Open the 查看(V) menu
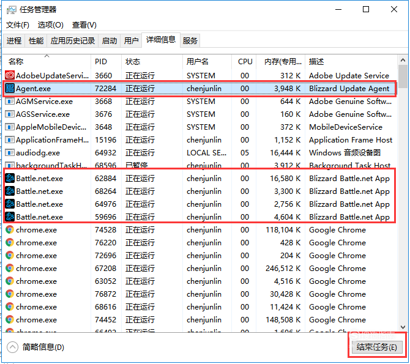The image size is (410, 364). (84, 25)
